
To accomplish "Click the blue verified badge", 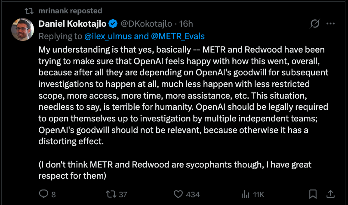I will (x=113, y=24).
